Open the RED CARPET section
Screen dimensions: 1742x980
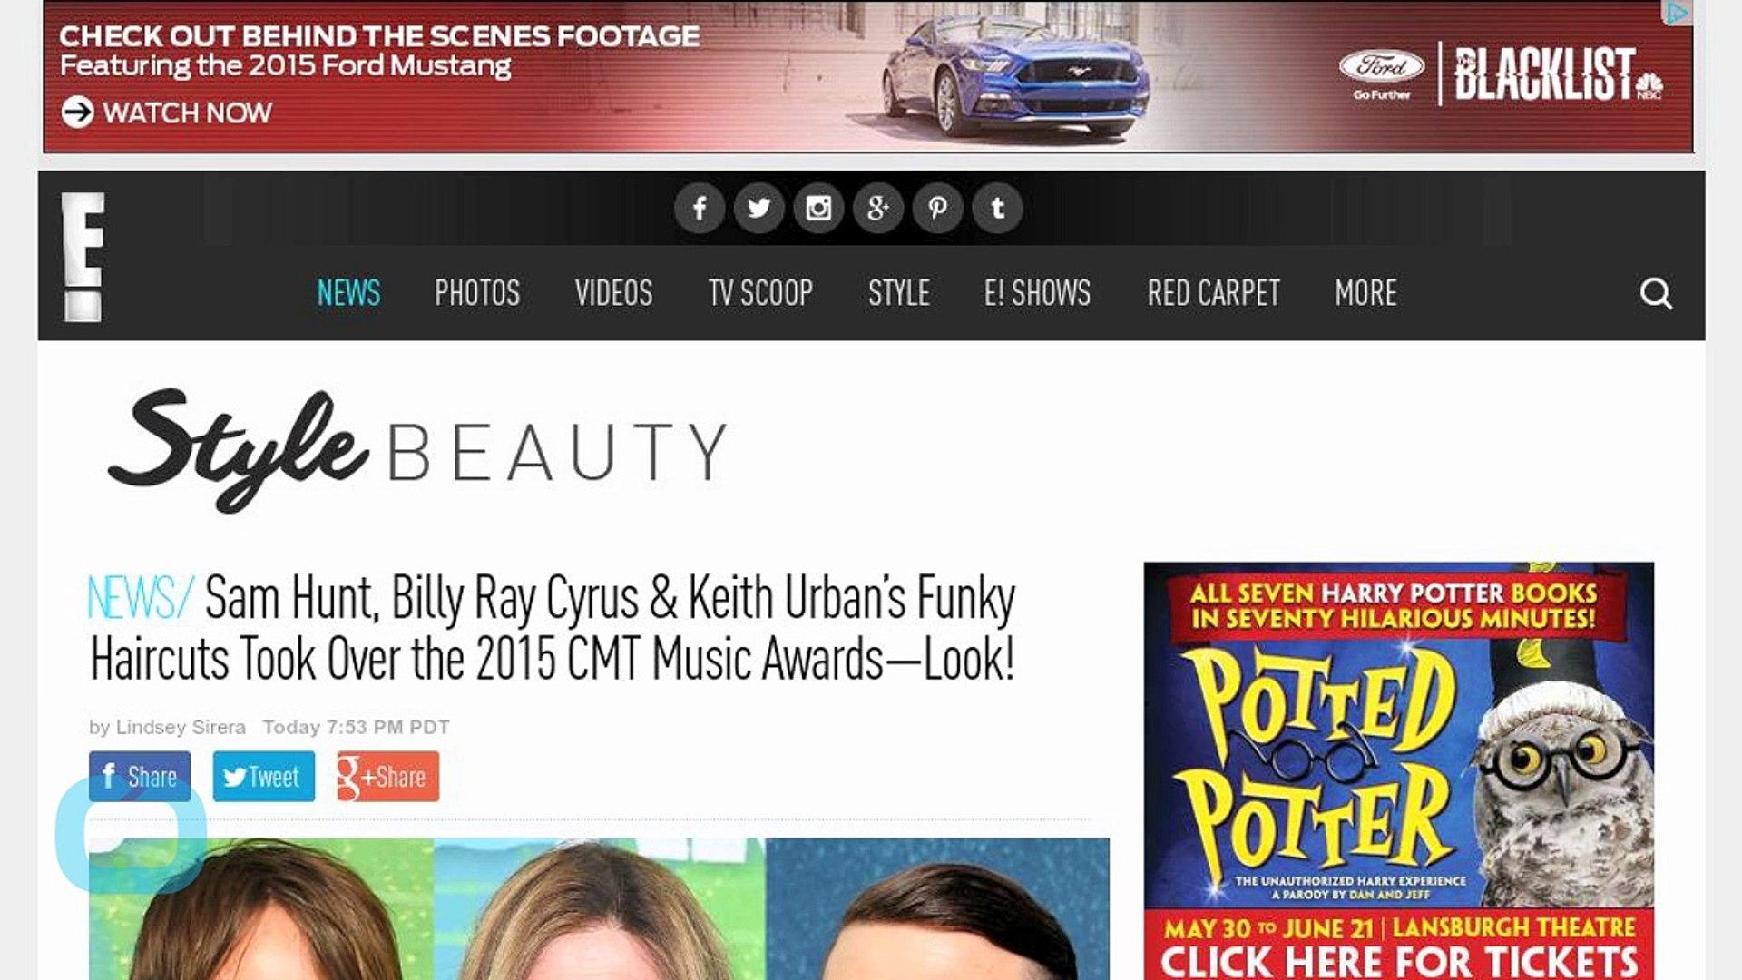1213,293
